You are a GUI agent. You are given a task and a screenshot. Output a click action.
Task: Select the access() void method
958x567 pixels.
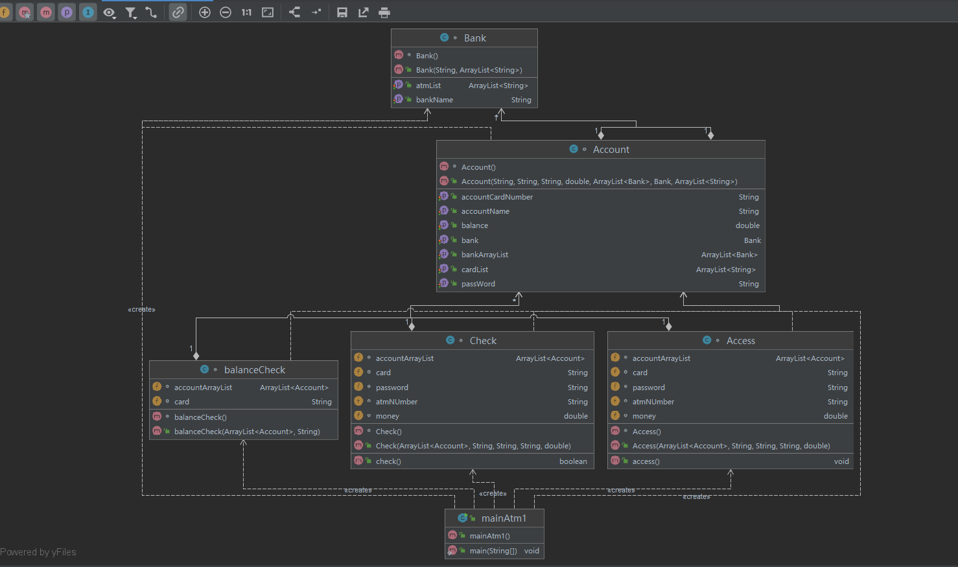pos(730,461)
